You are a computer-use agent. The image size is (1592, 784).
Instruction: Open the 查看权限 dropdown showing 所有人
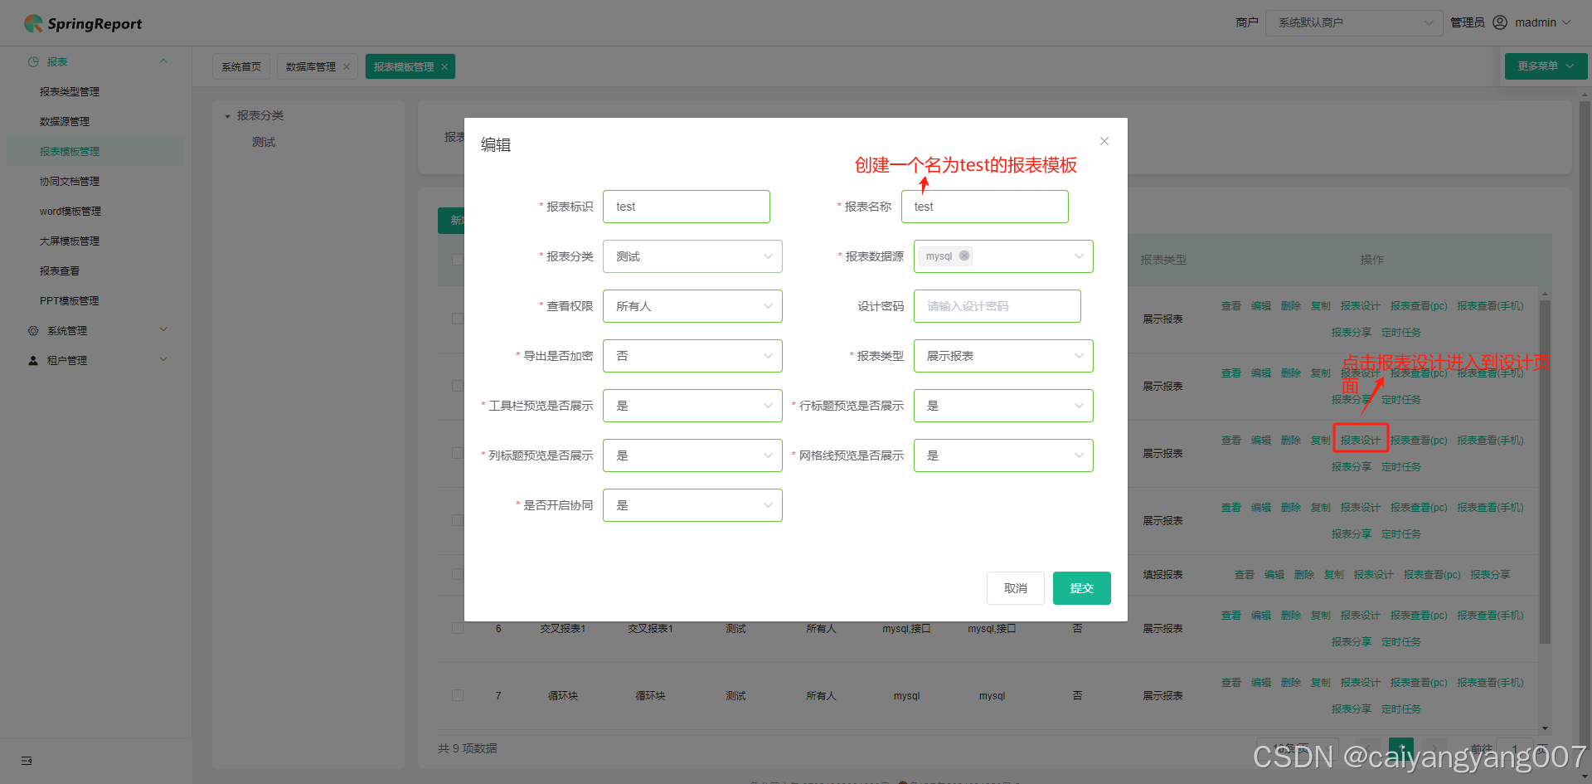(692, 305)
